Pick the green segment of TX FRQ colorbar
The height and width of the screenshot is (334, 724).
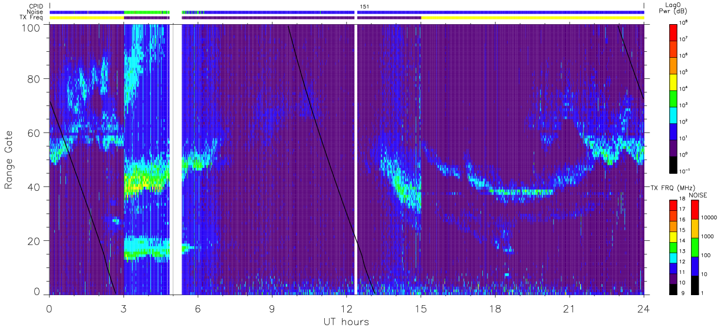click(x=674, y=247)
